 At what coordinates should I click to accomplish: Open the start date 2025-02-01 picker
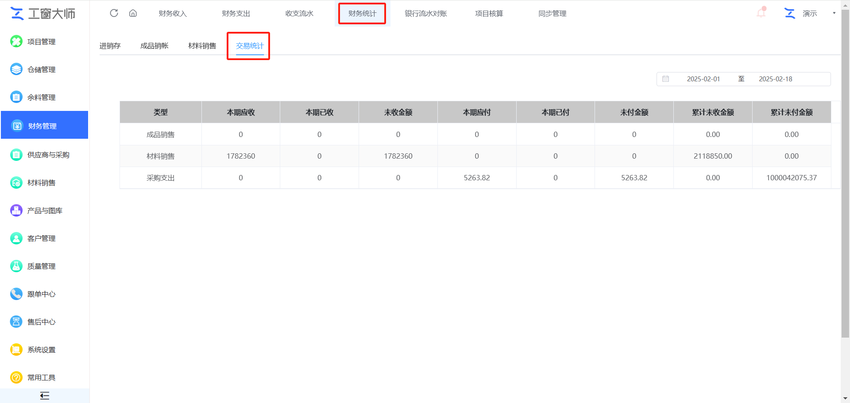tap(703, 79)
